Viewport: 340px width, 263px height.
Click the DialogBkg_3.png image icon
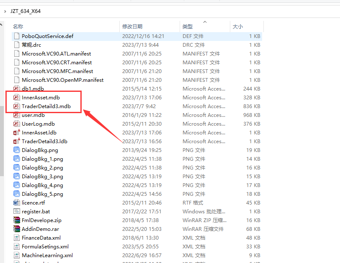[x=17, y=176]
